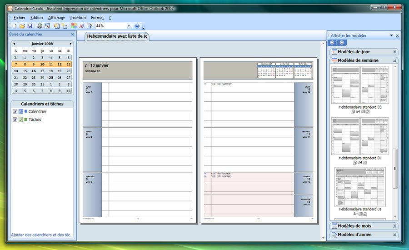
Task: Click the green Tâches color square
Action: pos(26,120)
